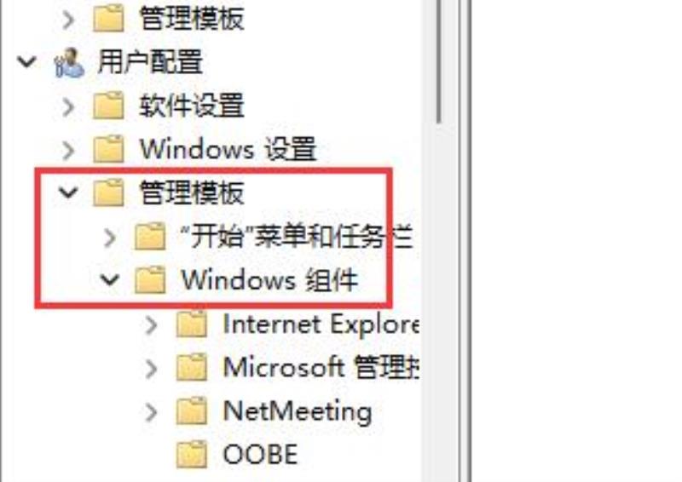Click the Windows 组件 folder icon
Viewport: 682px width, 482px height.
150,280
